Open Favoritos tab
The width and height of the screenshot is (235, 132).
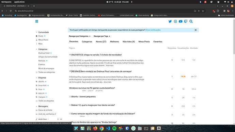click(158, 42)
